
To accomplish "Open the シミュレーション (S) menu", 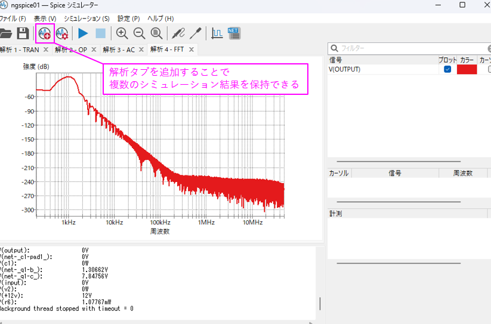I will click(87, 18).
